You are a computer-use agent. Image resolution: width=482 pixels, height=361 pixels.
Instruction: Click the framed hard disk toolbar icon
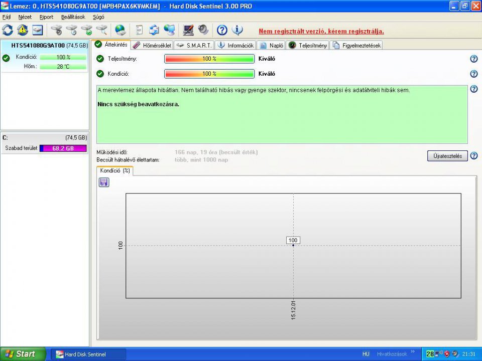(x=38, y=30)
